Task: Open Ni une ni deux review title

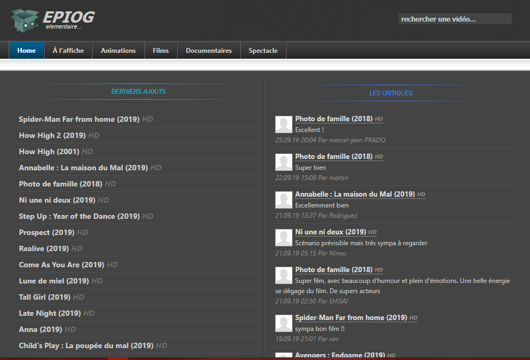Action: pyautogui.click(x=331, y=232)
